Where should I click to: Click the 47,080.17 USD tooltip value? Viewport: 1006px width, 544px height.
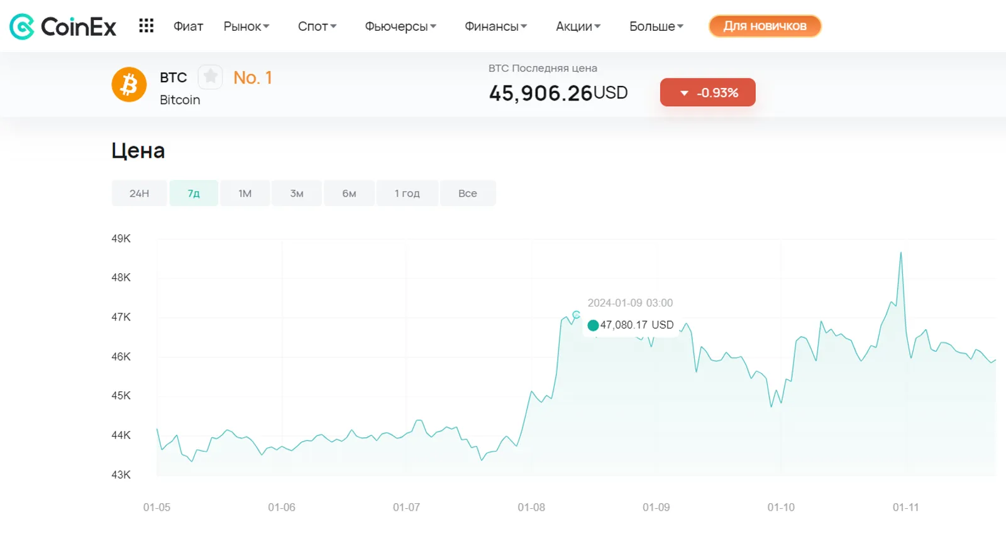point(637,325)
